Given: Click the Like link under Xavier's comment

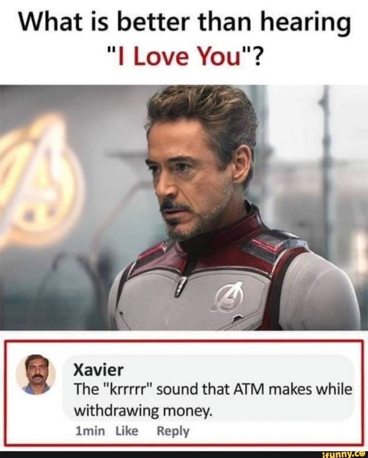Looking at the screenshot, I should point(127,431).
